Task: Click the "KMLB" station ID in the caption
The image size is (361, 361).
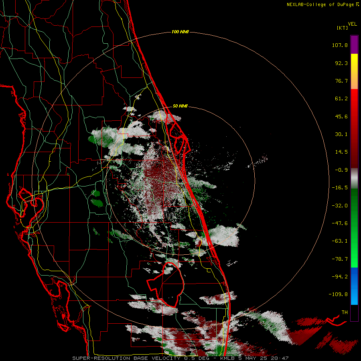Action: [228, 358]
